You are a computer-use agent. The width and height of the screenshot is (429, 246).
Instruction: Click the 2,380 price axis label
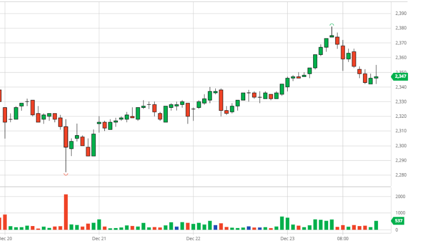[x=401, y=28]
